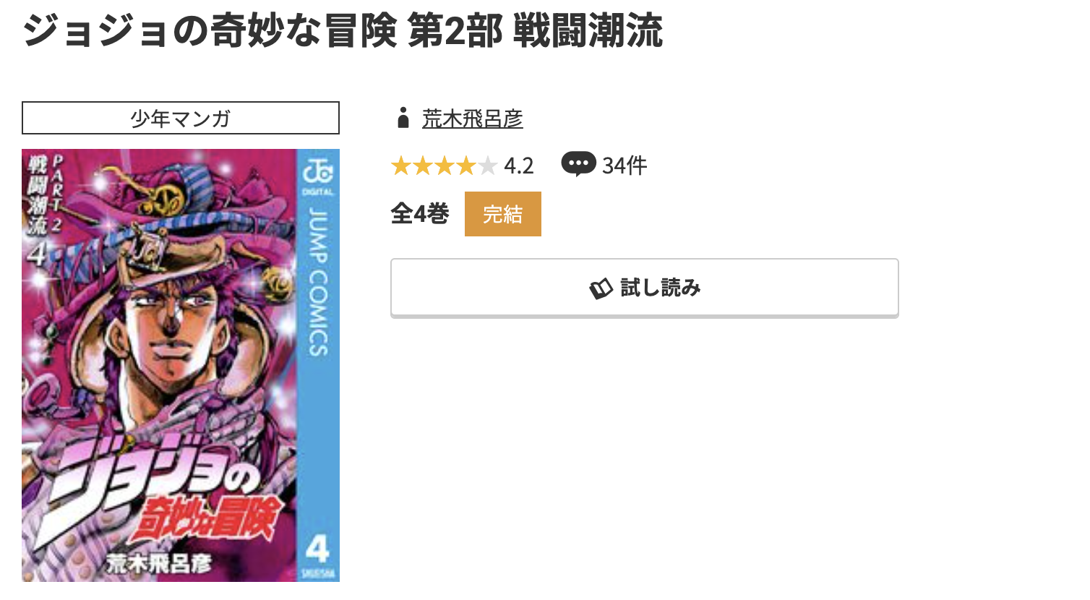Click the gray fifth rating star

[488, 166]
